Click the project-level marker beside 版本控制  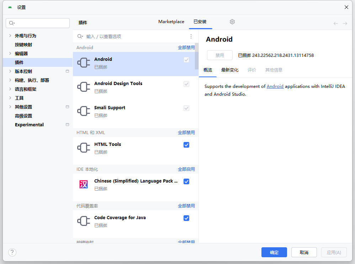pos(67,71)
